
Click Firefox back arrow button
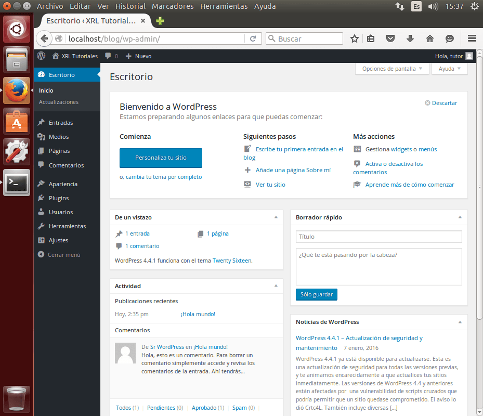click(44, 38)
